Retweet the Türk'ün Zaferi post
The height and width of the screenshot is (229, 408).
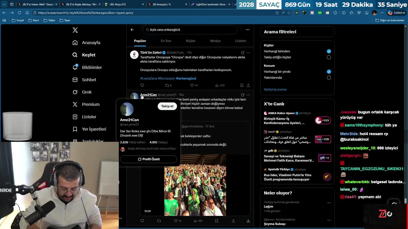point(168,85)
